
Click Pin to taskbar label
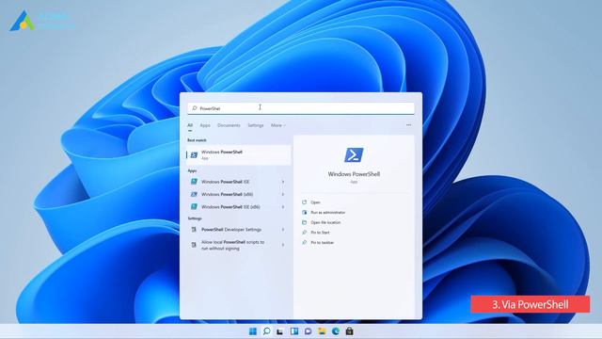tap(322, 242)
